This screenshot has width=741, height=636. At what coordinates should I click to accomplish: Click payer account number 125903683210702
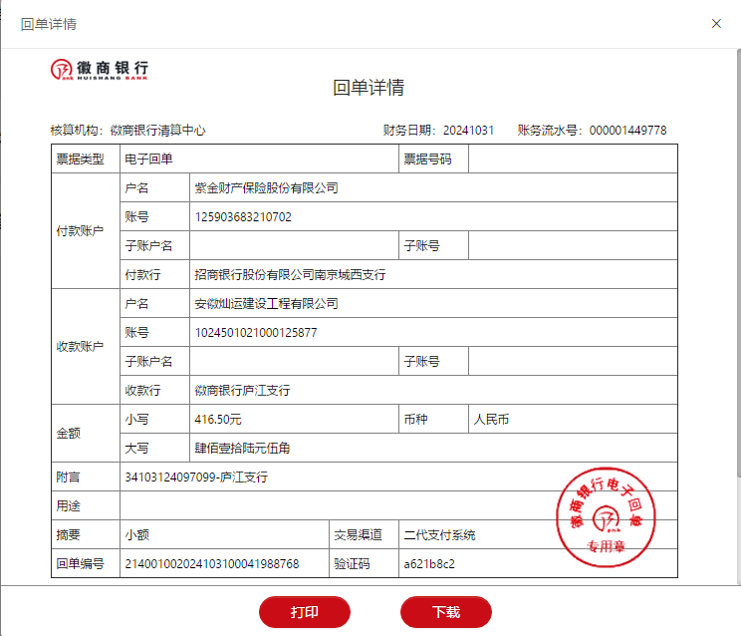(x=243, y=216)
